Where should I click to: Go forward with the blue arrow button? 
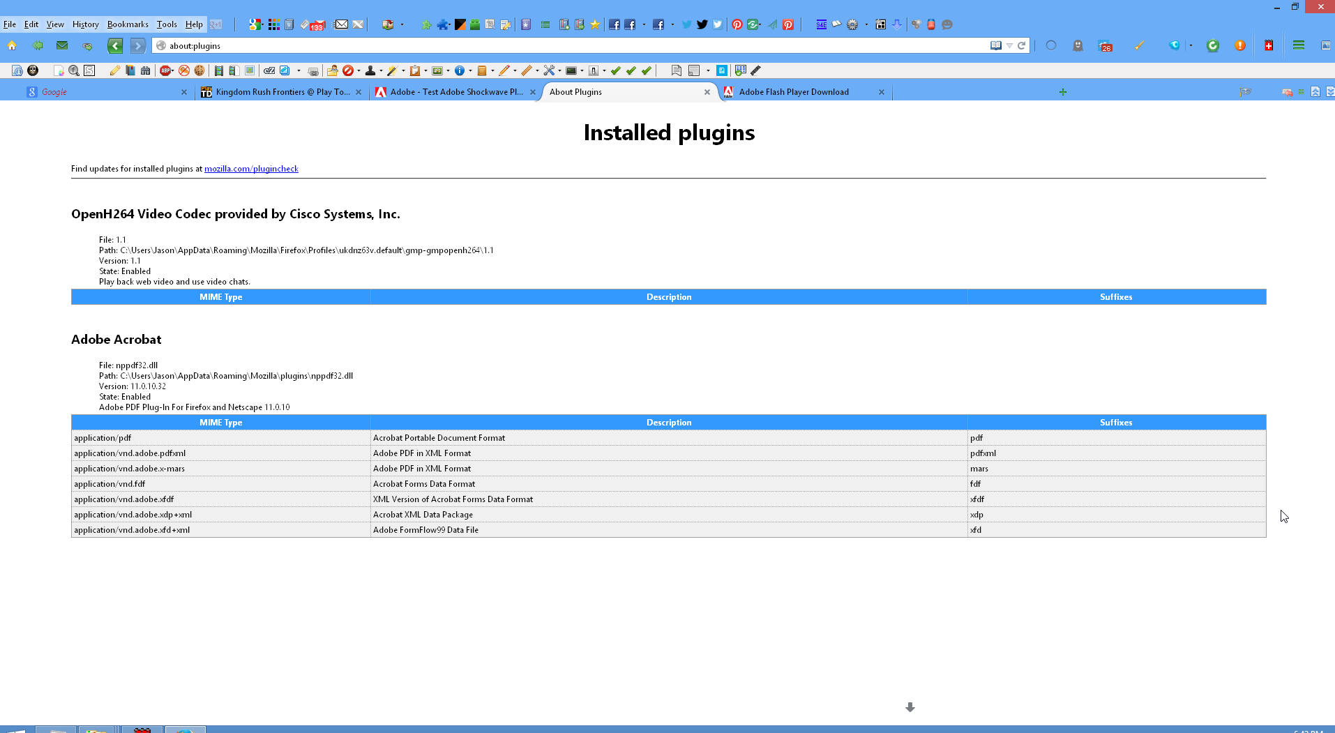pyautogui.click(x=138, y=46)
